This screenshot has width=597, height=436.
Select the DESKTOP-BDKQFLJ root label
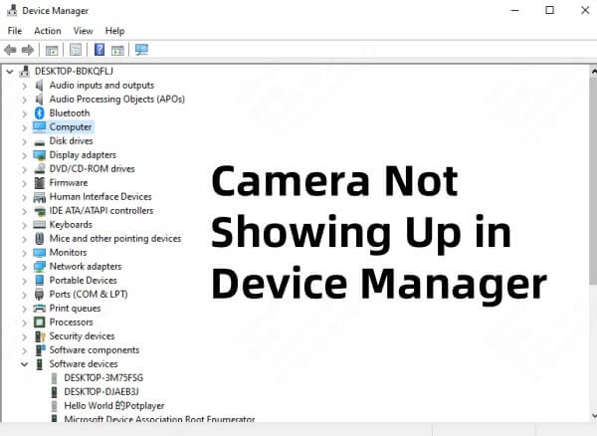pyautogui.click(x=74, y=72)
